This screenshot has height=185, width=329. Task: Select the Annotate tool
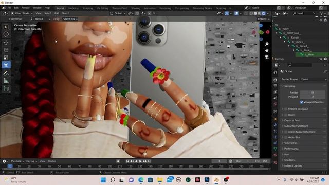tap(6, 73)
